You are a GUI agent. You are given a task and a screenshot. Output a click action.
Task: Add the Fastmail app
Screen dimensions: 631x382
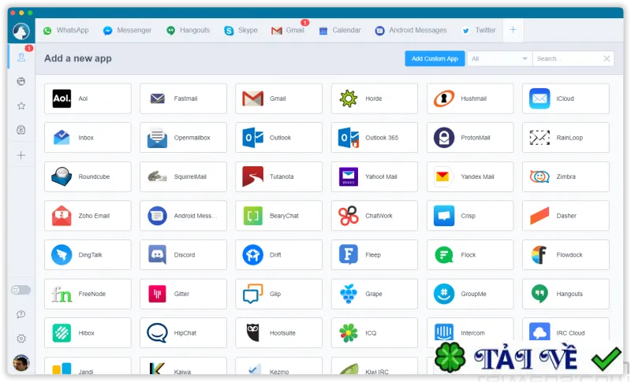click(x=183, y=98)
